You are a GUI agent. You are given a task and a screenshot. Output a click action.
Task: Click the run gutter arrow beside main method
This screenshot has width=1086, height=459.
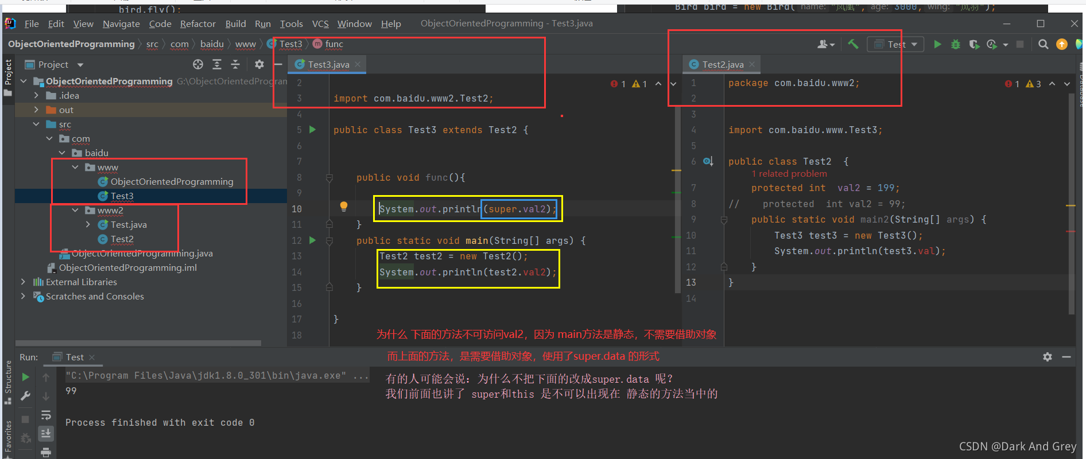(x=313, y=240)
